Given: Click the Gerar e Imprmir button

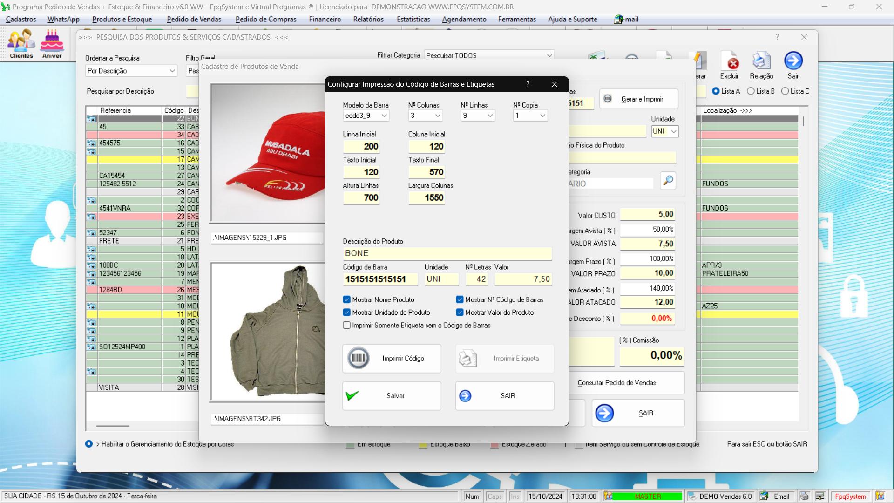Looking at the screenshot, I should click(638, 99).
